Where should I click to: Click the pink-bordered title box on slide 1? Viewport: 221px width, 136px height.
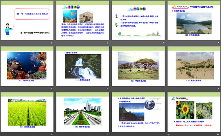tap(32, 15)
